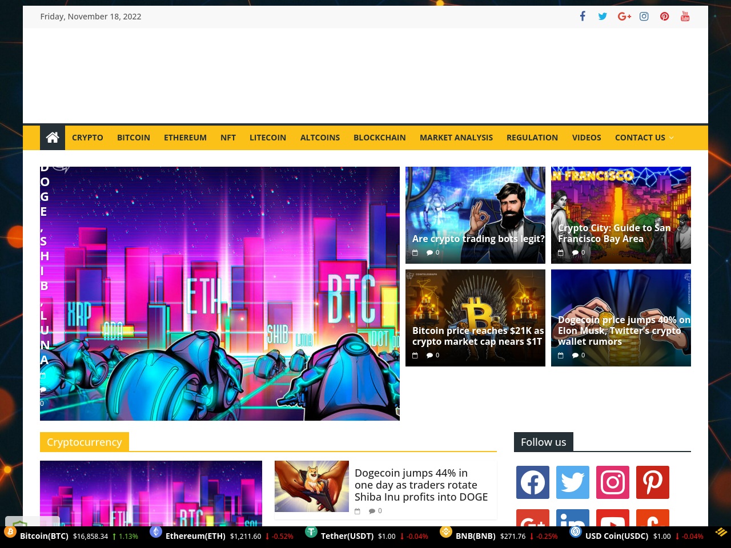Expand the Contact Us dropdown arrow
The image size is (731, 548).
coord(672,138)
